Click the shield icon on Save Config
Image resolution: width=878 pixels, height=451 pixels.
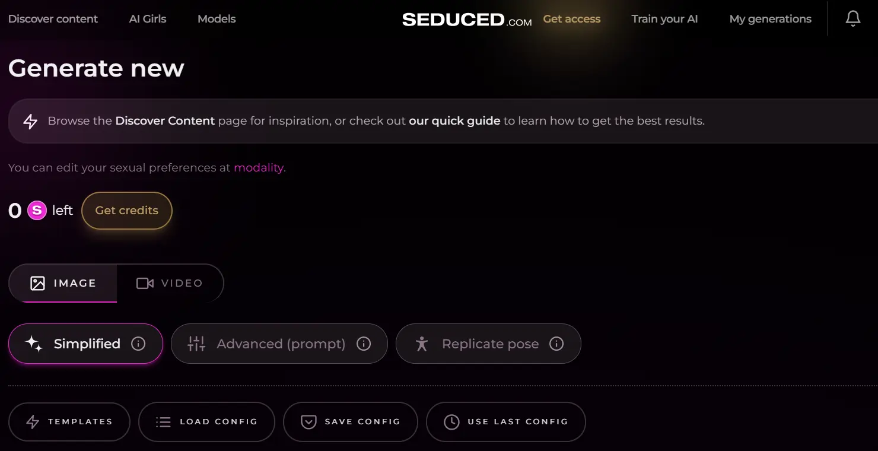[x=308, y=421]
